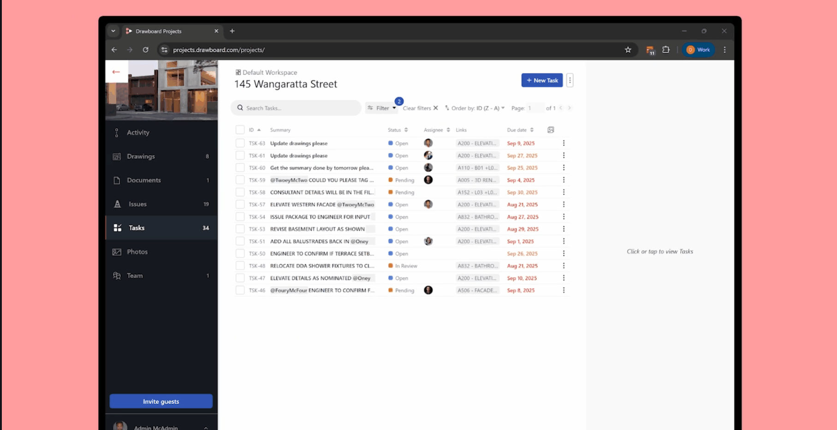Click assignee avatar on TSK-51 row

point(428,241)
